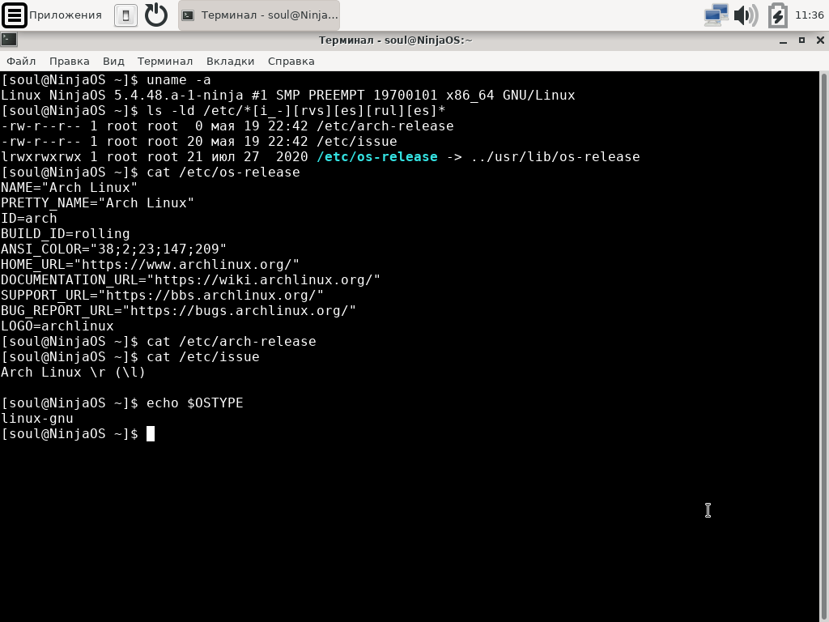Click the BUILD_ID=rolling line

coord(65,234)
